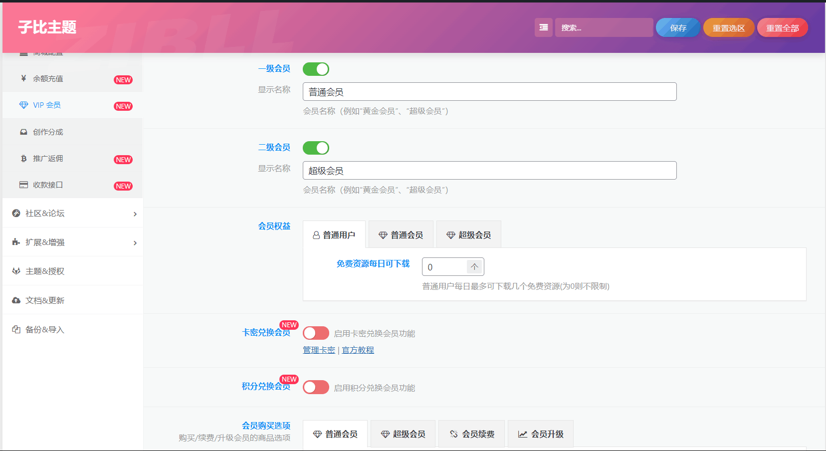Click the 重置选区 button
The width and height of the screenshot is (826, 451).
(729, 27)
